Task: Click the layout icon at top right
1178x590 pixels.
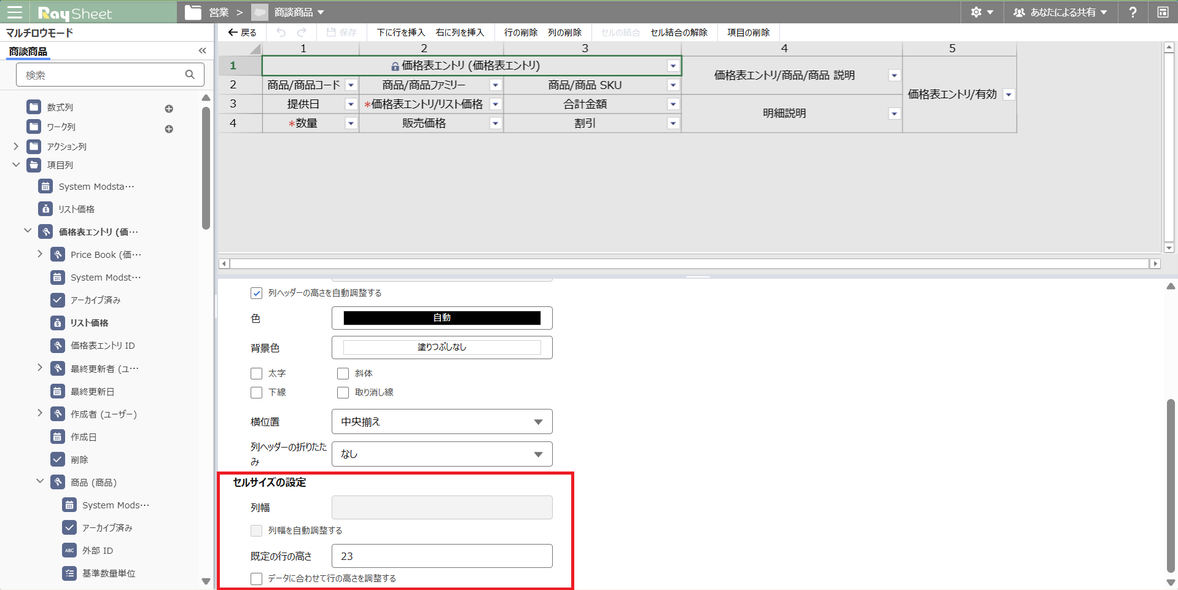Action: [x=1163, y=12]
